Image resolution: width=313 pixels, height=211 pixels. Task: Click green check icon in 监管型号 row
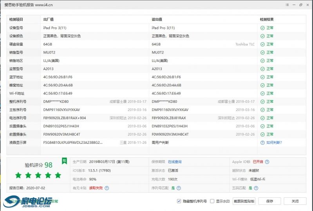coord(262,69)
